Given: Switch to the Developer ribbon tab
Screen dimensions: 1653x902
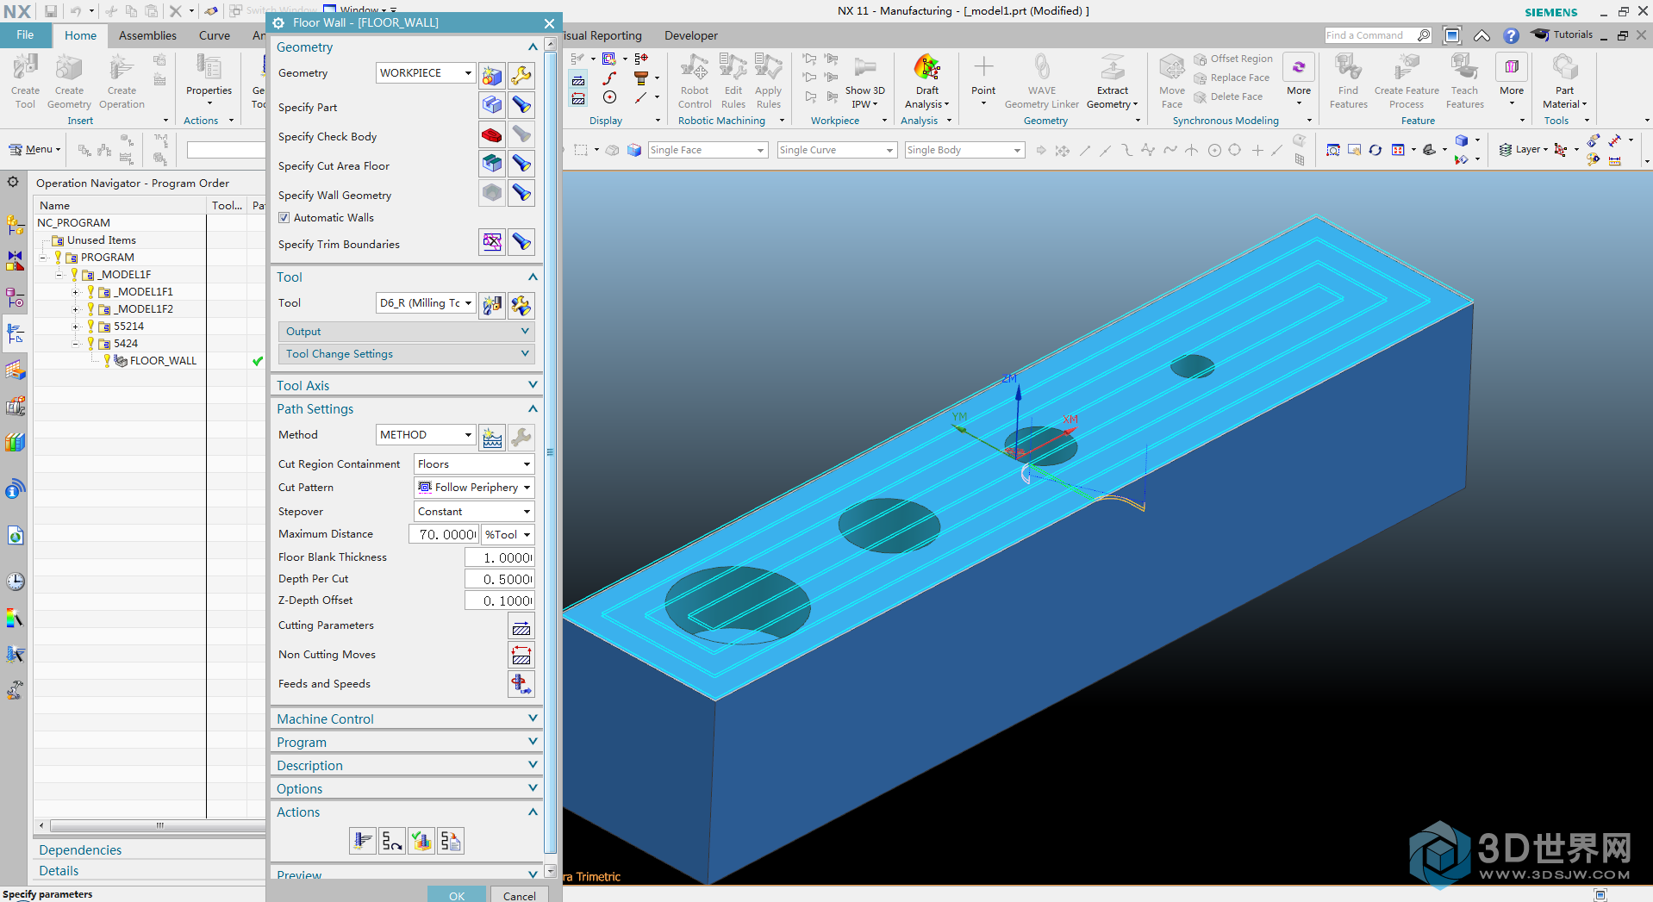Looking at the screenshot, I should (x=690, y=35).
